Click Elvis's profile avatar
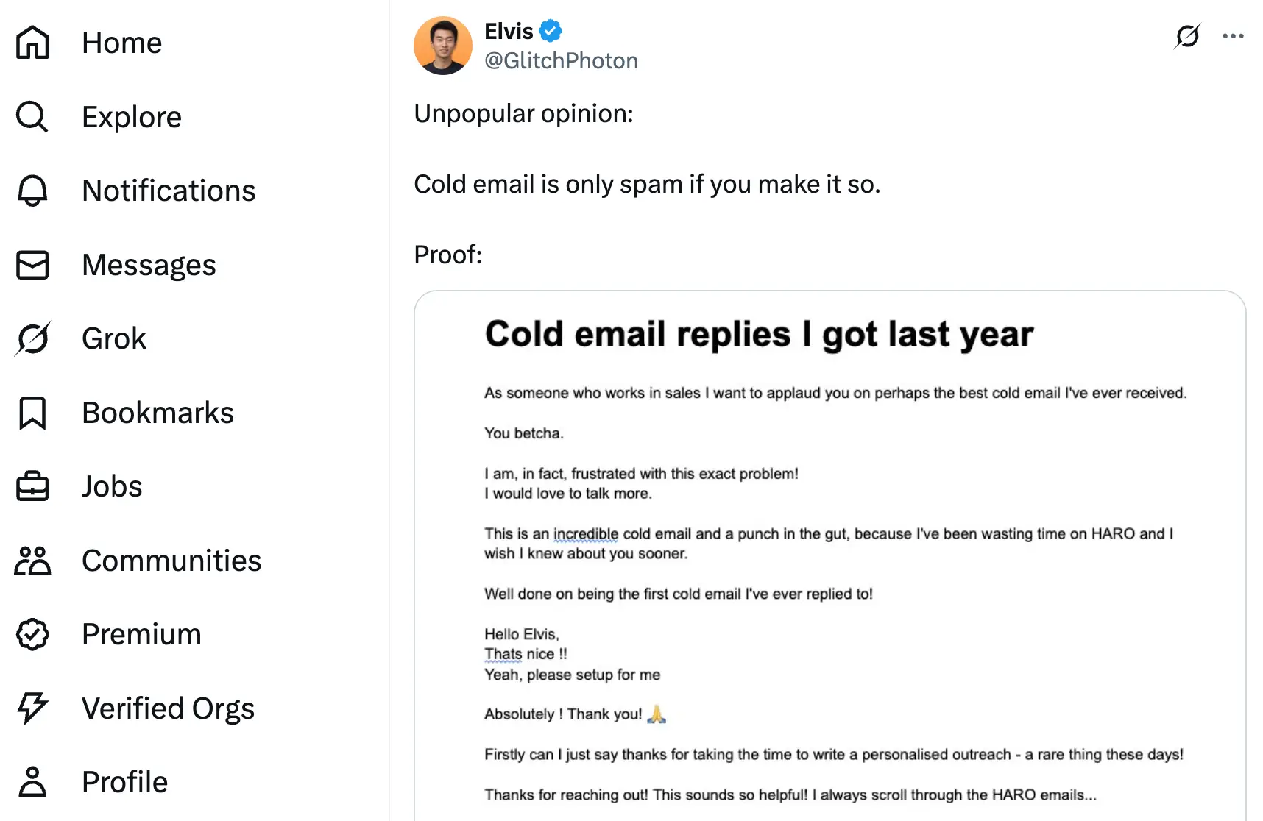 pyautogui.click(x=443, y=46)
